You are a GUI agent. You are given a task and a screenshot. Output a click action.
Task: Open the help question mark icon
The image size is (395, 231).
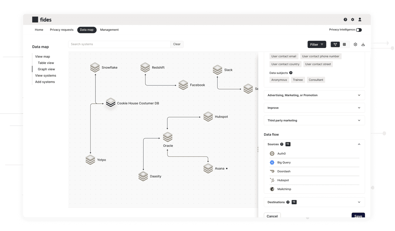pyautogui.click(x=345, y=20)
